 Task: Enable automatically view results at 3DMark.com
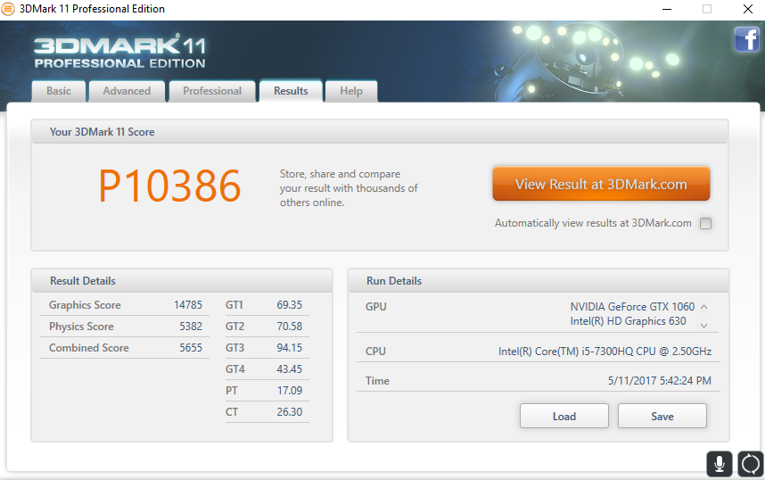[705, 224]
